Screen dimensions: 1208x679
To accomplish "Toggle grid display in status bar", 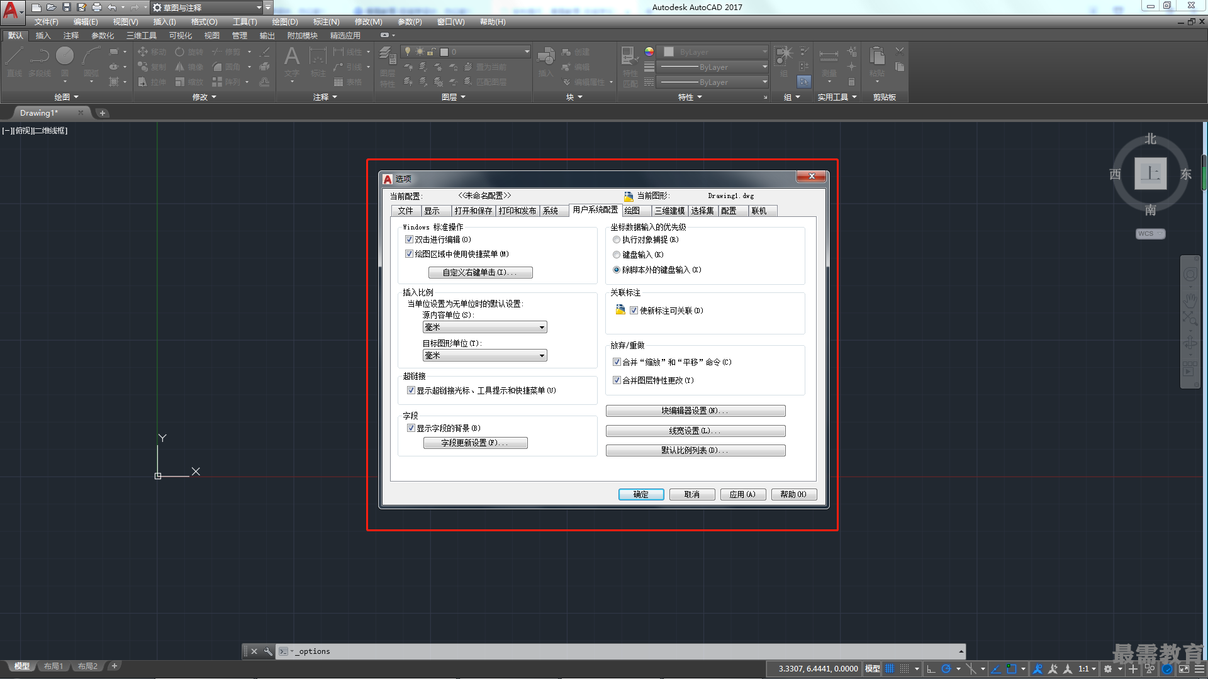I will [x=890, y=669].
